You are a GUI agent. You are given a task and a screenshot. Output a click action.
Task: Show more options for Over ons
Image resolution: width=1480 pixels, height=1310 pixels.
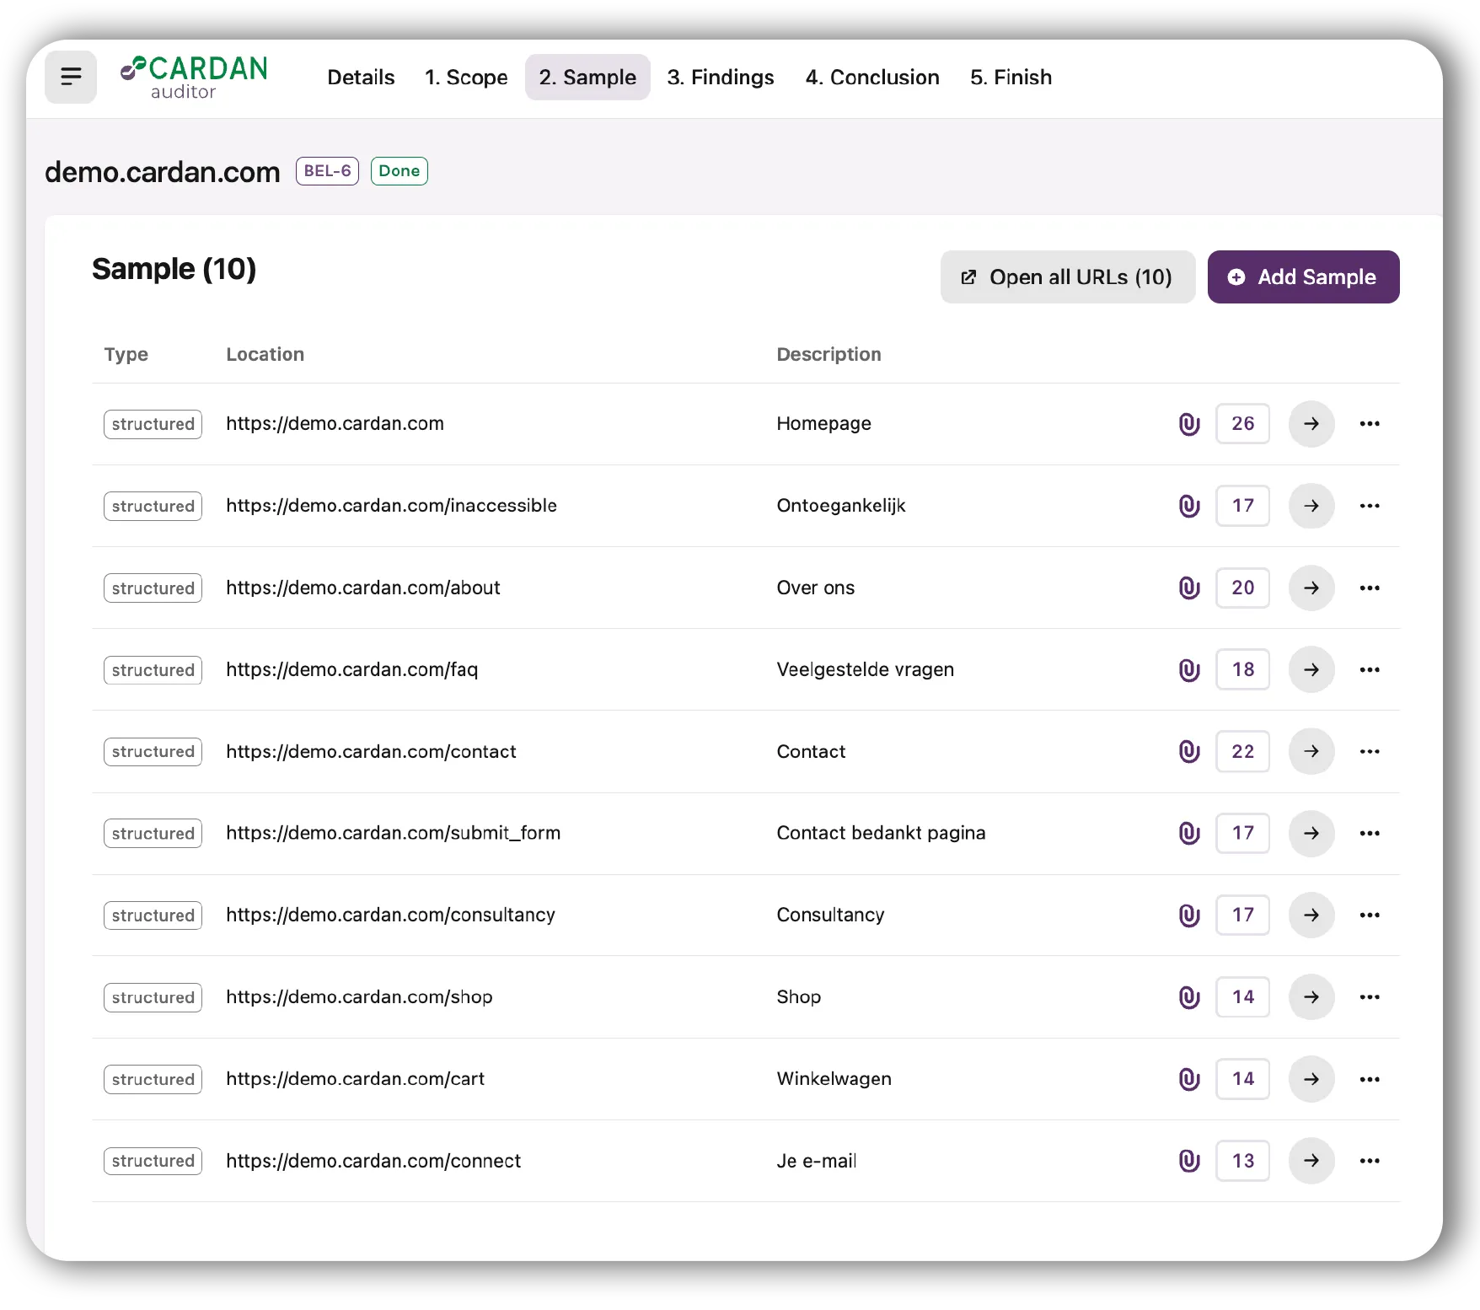[1370, 588]
